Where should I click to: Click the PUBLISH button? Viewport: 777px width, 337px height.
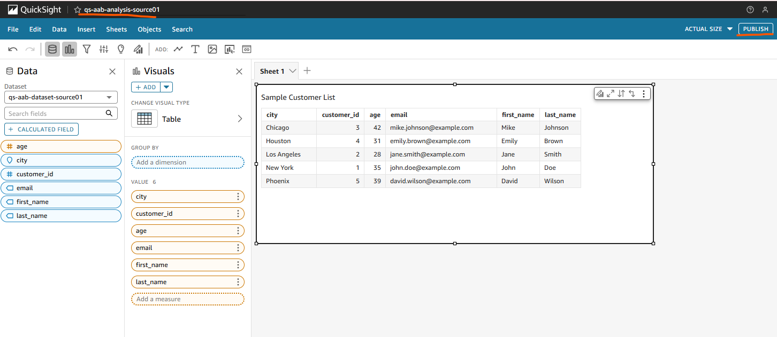(756, 29)
